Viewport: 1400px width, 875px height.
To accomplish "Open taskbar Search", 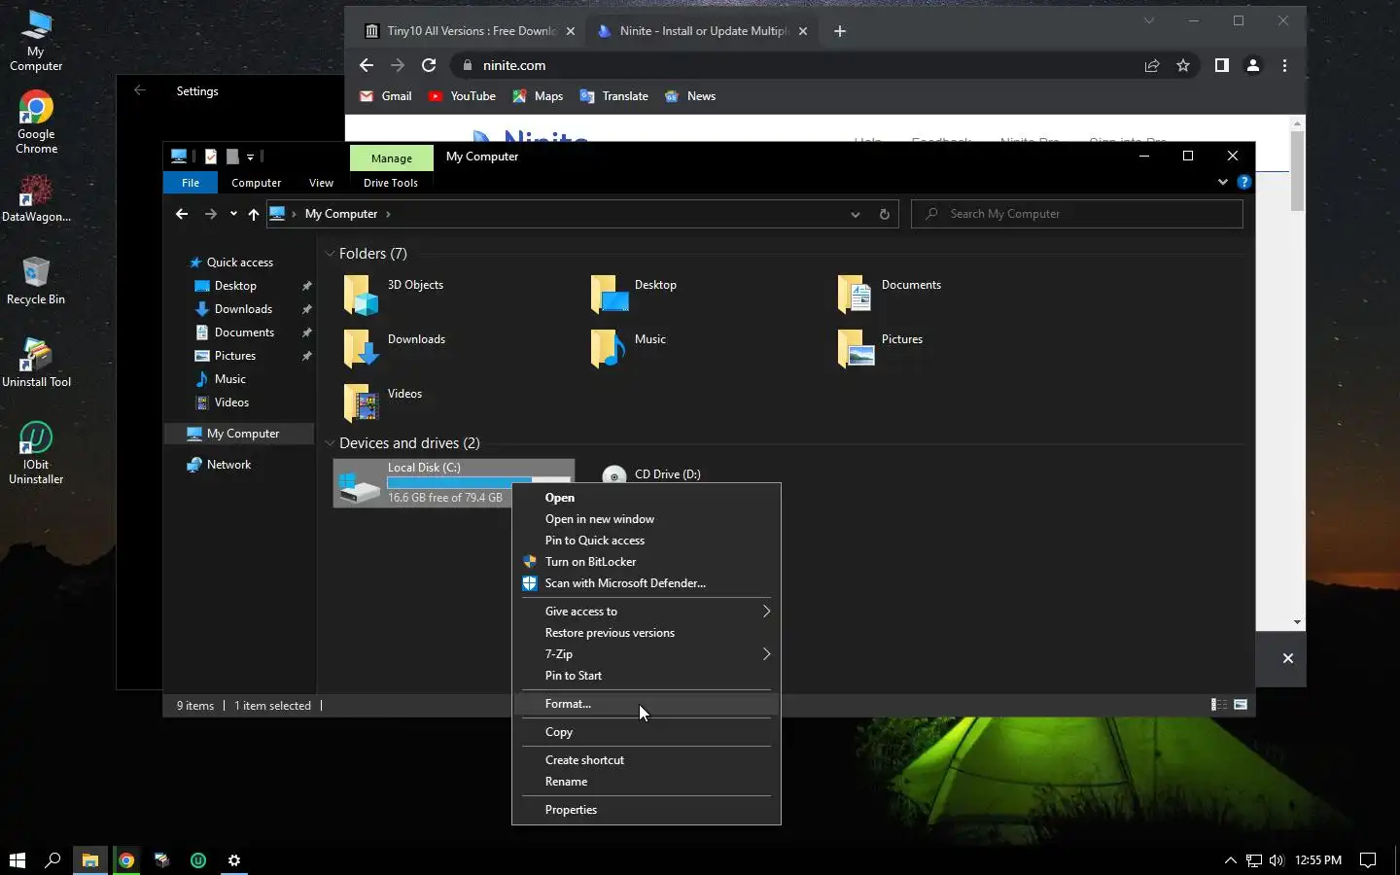I will (x=53, y=859).
